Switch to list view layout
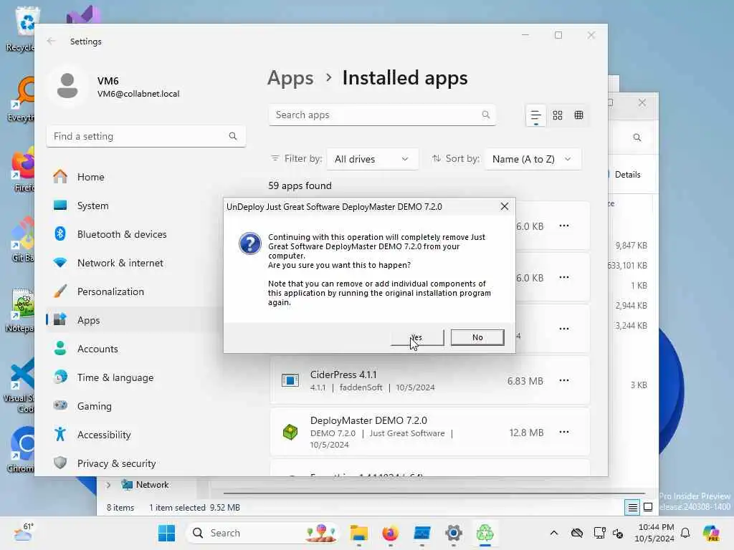734x550 pixels. (x=535, y=115)
